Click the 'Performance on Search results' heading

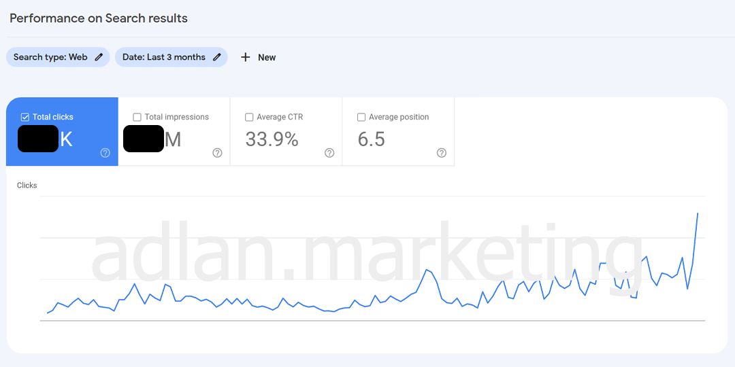coord(99,18)
